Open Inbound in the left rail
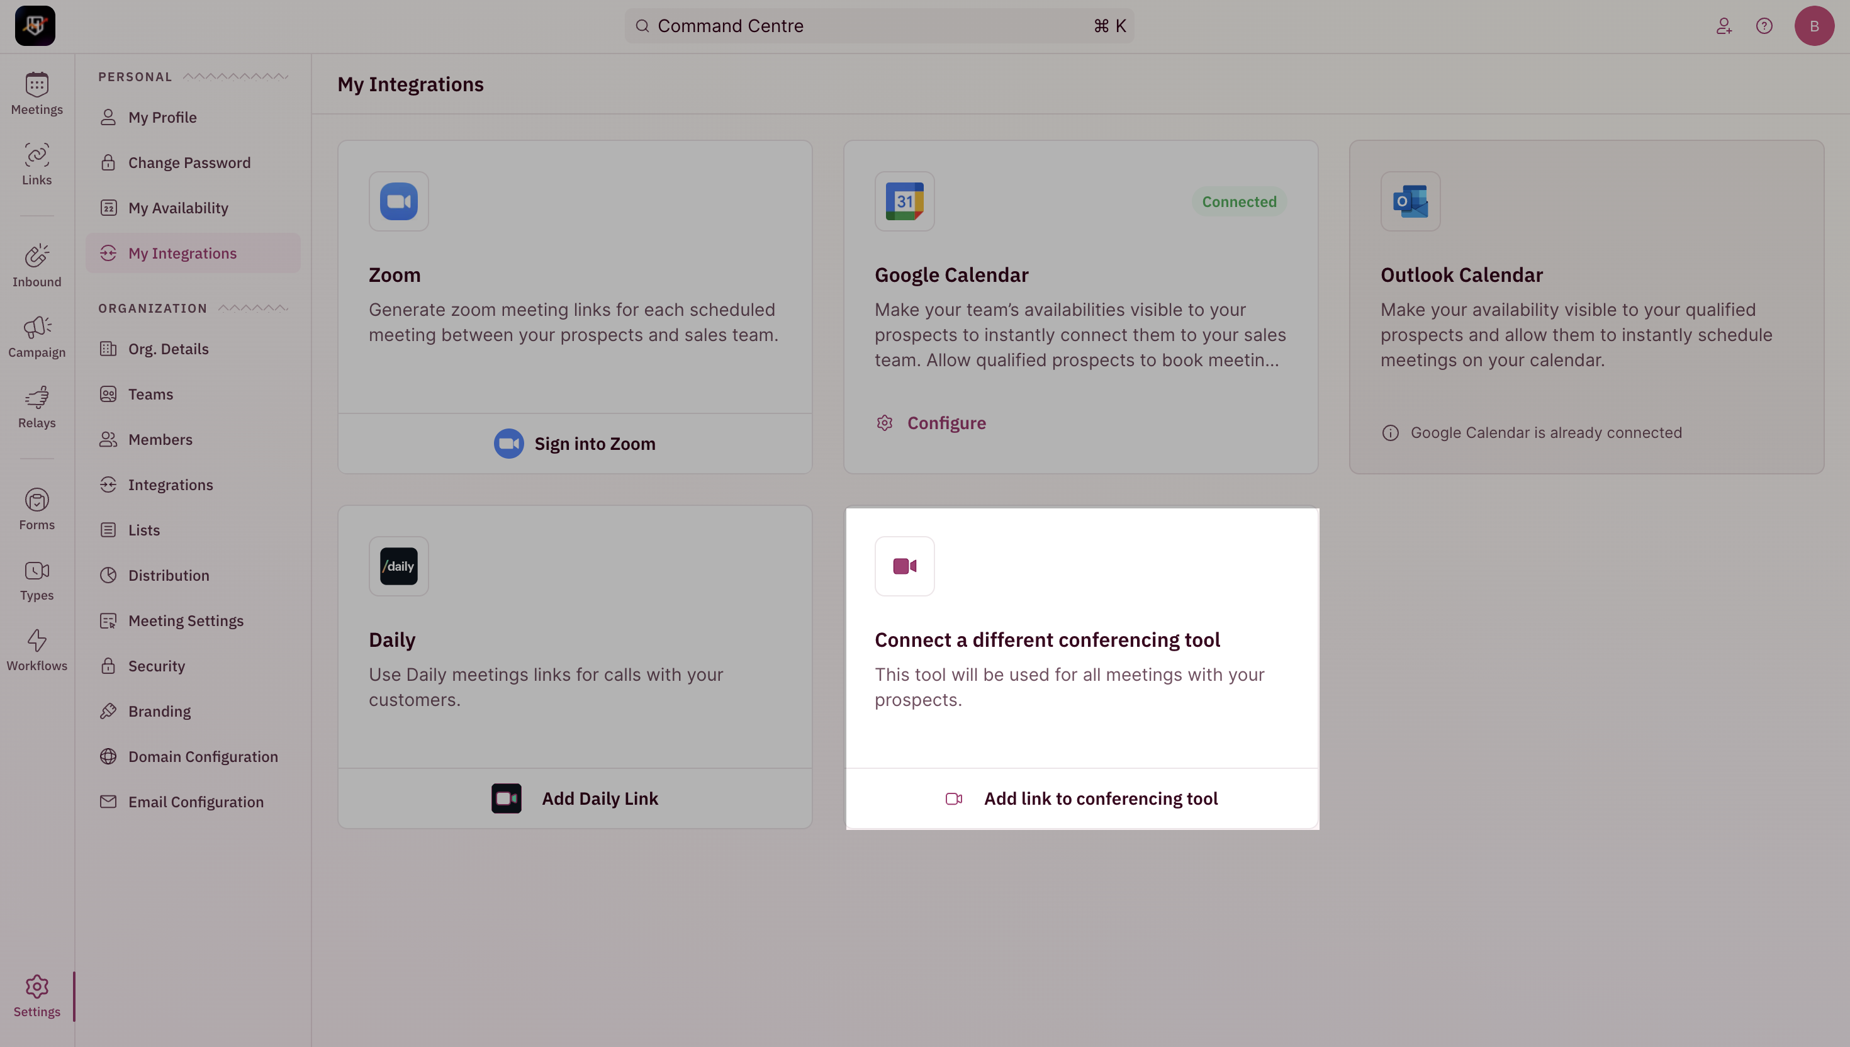The width and height of the screenshot is (1850, 1047). point(36,266)
